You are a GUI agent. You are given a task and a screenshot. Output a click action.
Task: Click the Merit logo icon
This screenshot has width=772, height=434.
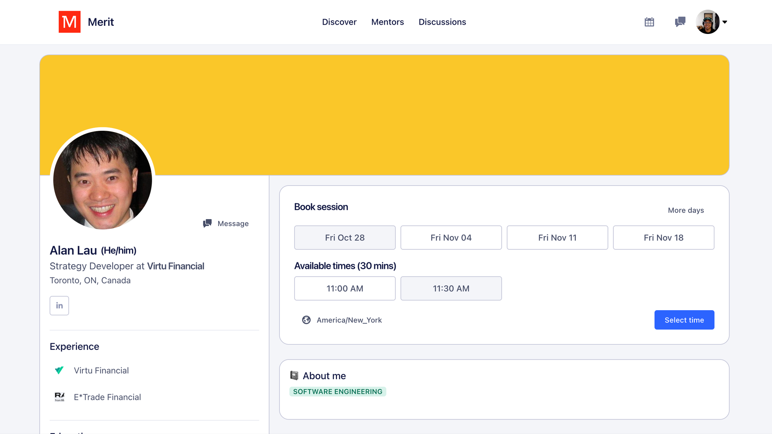point(69,22)
